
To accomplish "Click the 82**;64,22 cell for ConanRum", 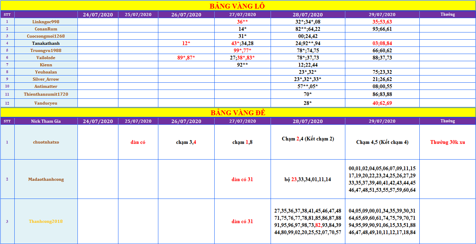I will pyautogui.click(x=308, y=29).
